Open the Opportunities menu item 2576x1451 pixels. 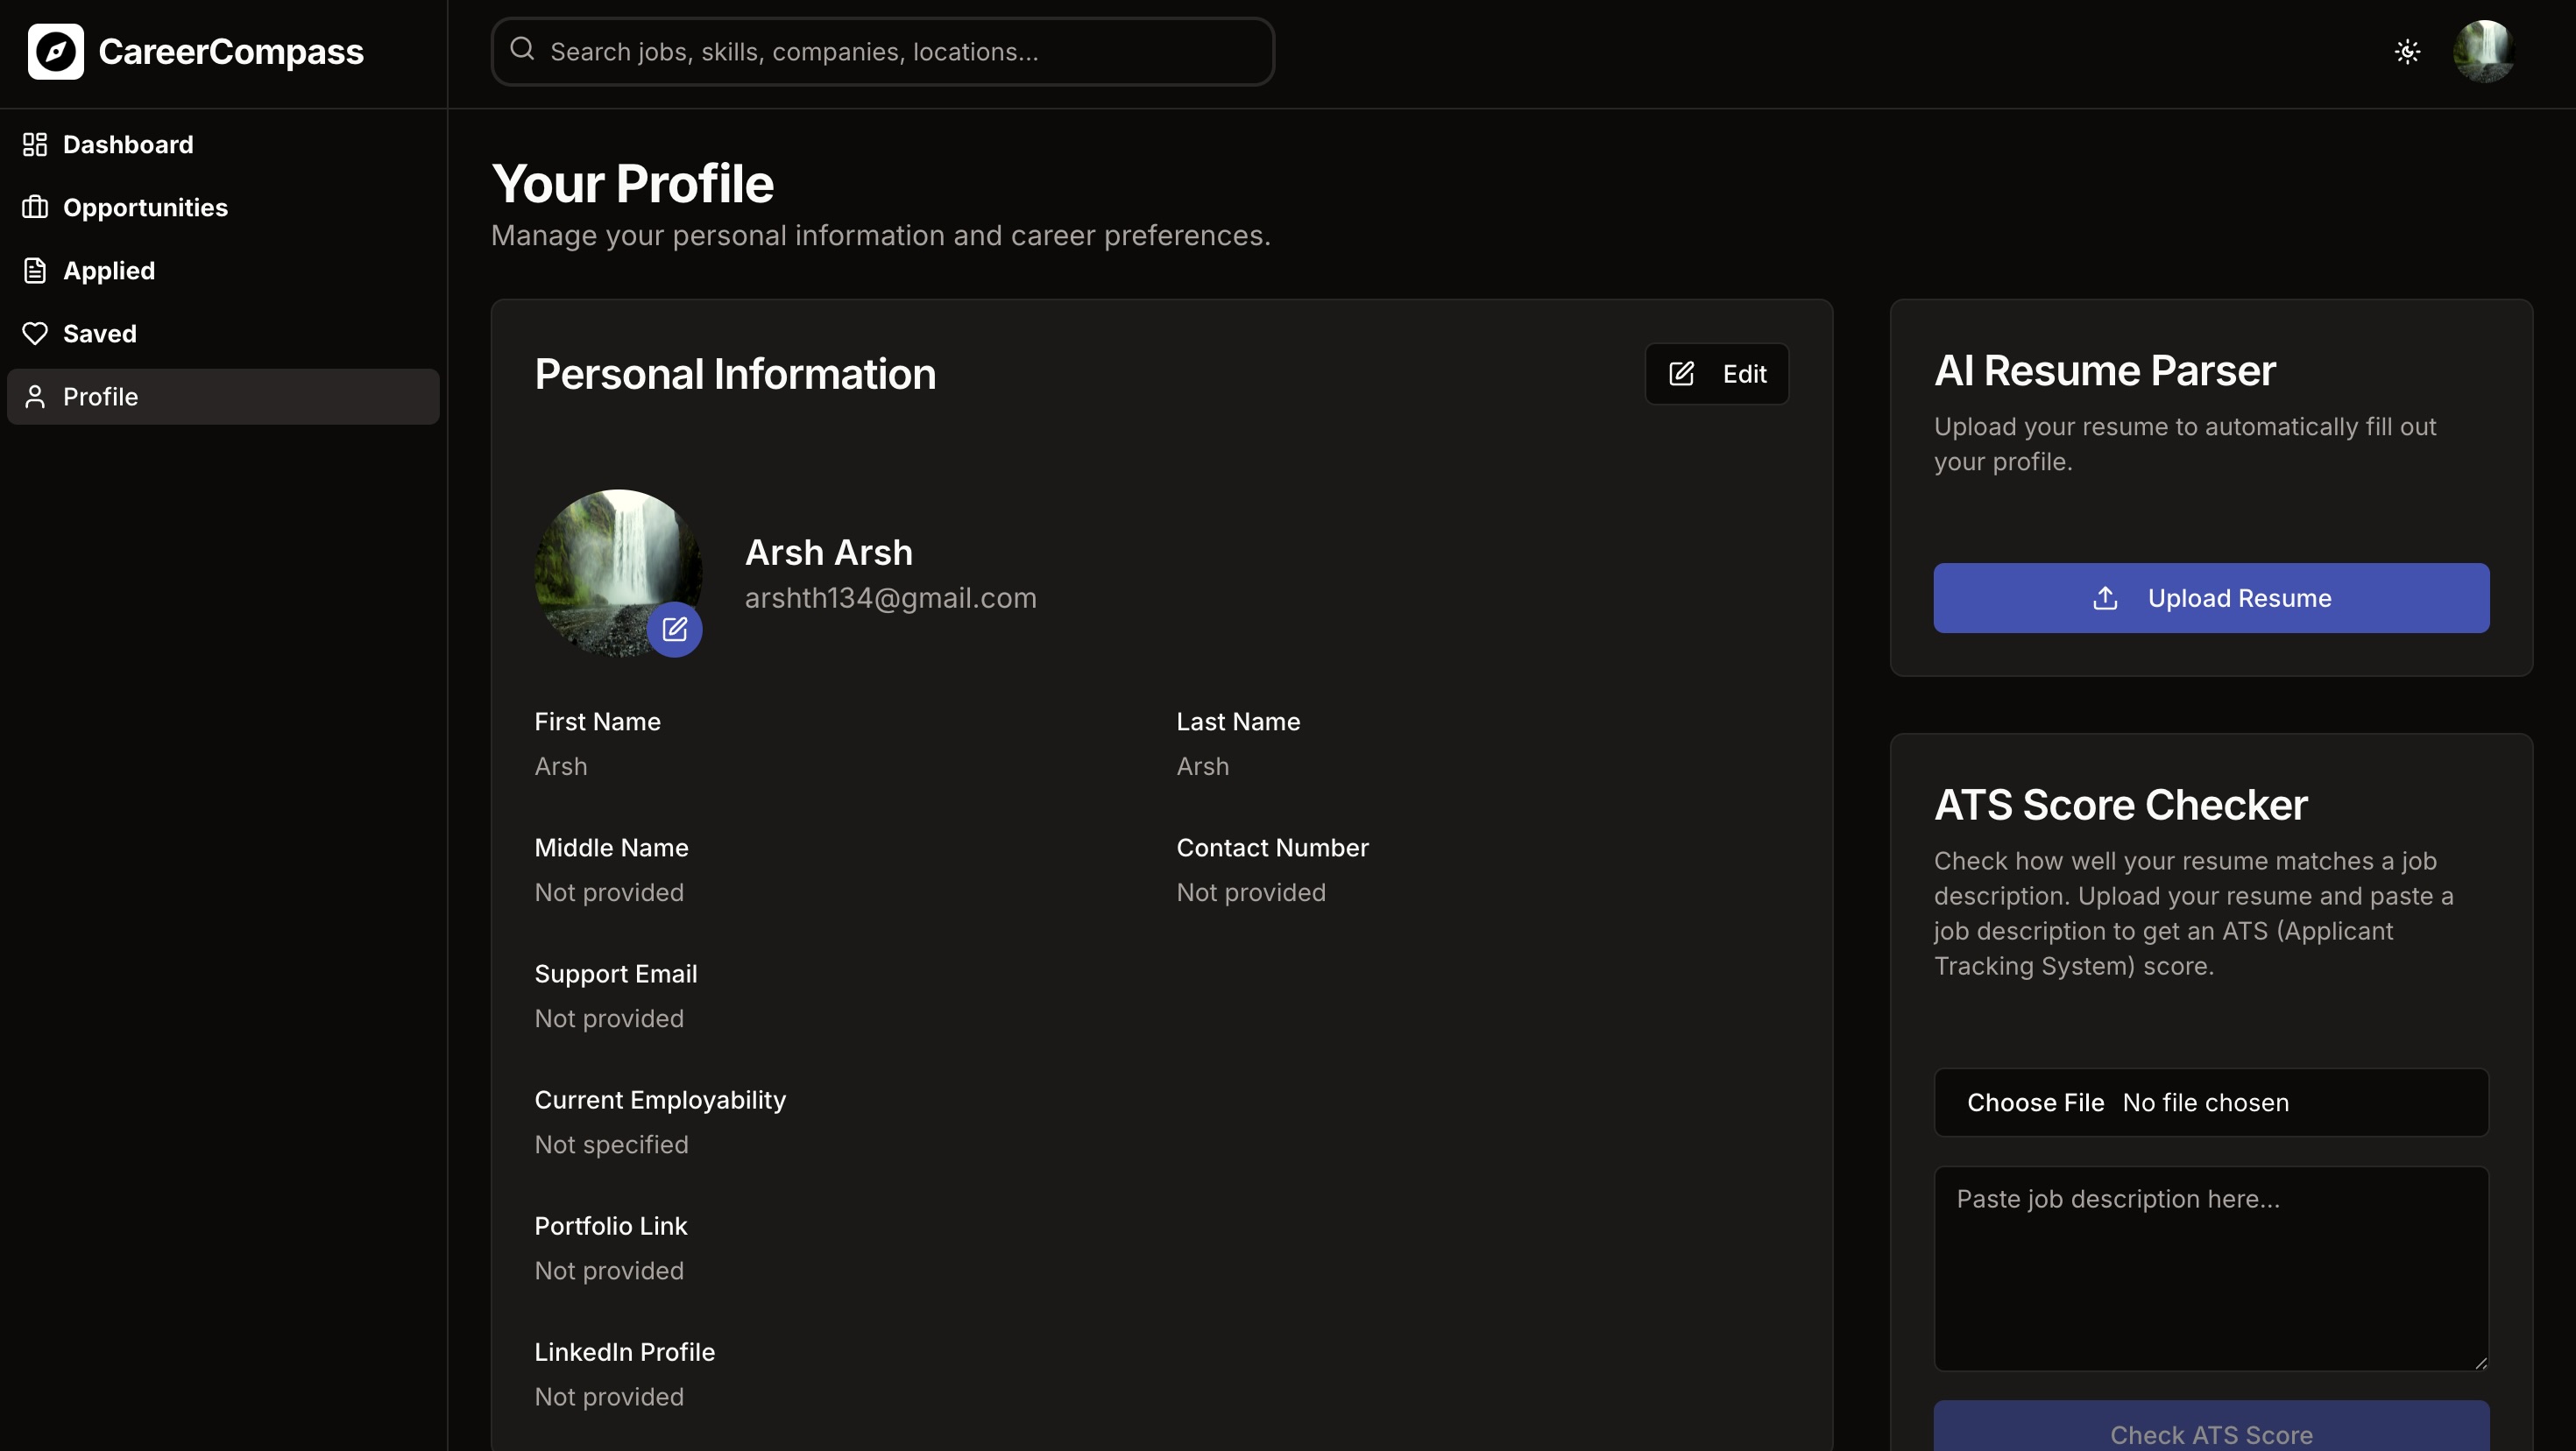pos(145,208)
